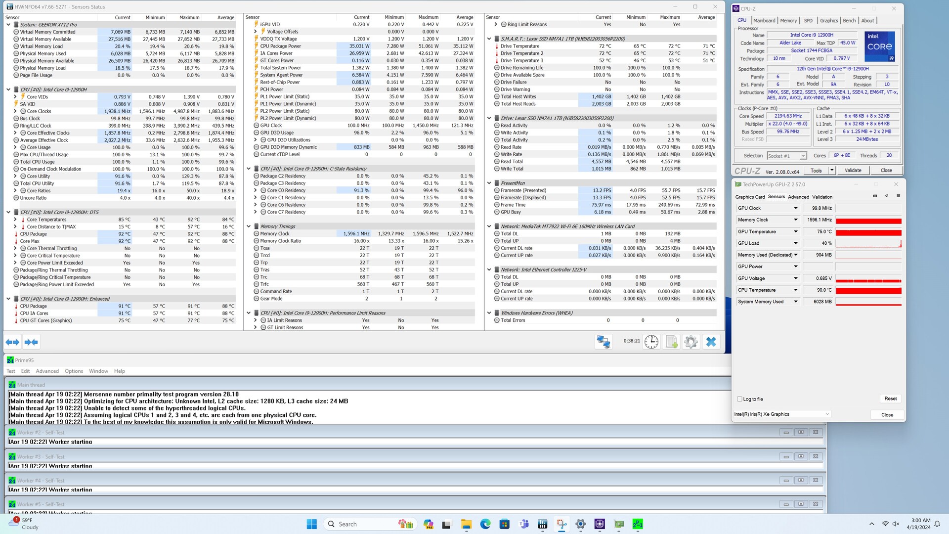Click GPU-Z screenshot camera icon
The height and width of the screenshot is (534, 949).
875,196
